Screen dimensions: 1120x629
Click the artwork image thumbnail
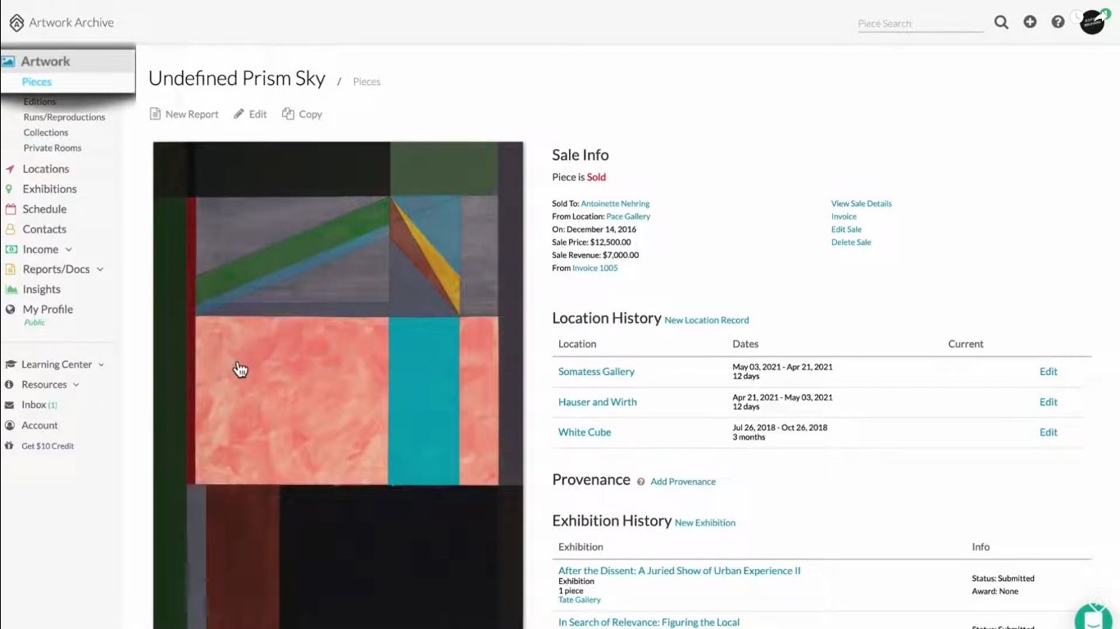coord(338,385)
